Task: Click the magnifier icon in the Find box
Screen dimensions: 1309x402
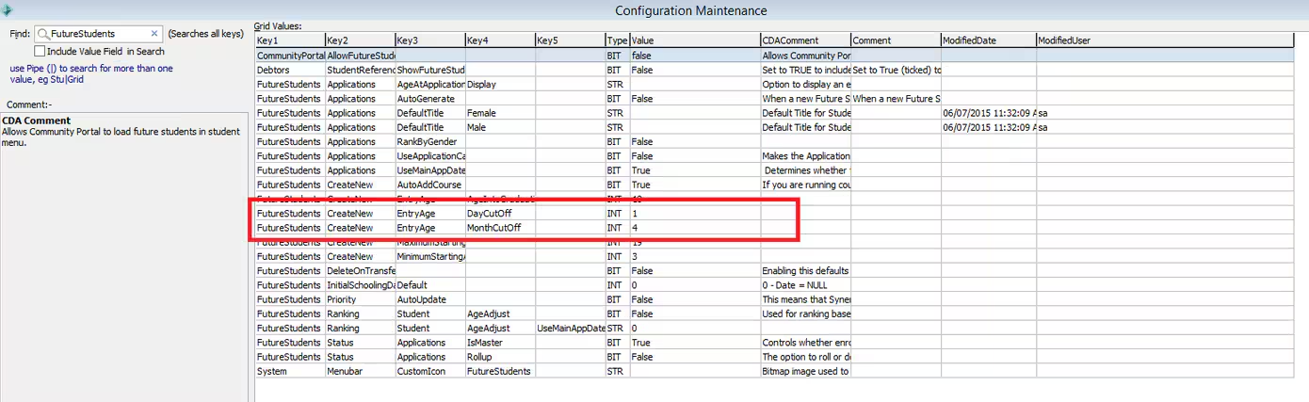Action: tap(43, 33)
